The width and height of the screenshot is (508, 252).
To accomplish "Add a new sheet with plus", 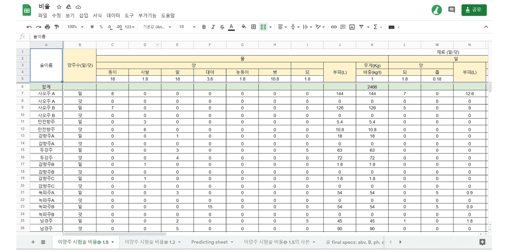I will (x=33, y=242).
